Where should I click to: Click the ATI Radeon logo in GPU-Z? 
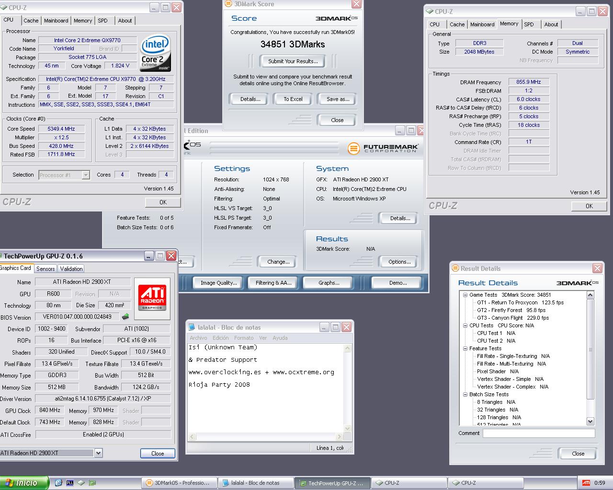pyautogui.click(x=152, y=297)
